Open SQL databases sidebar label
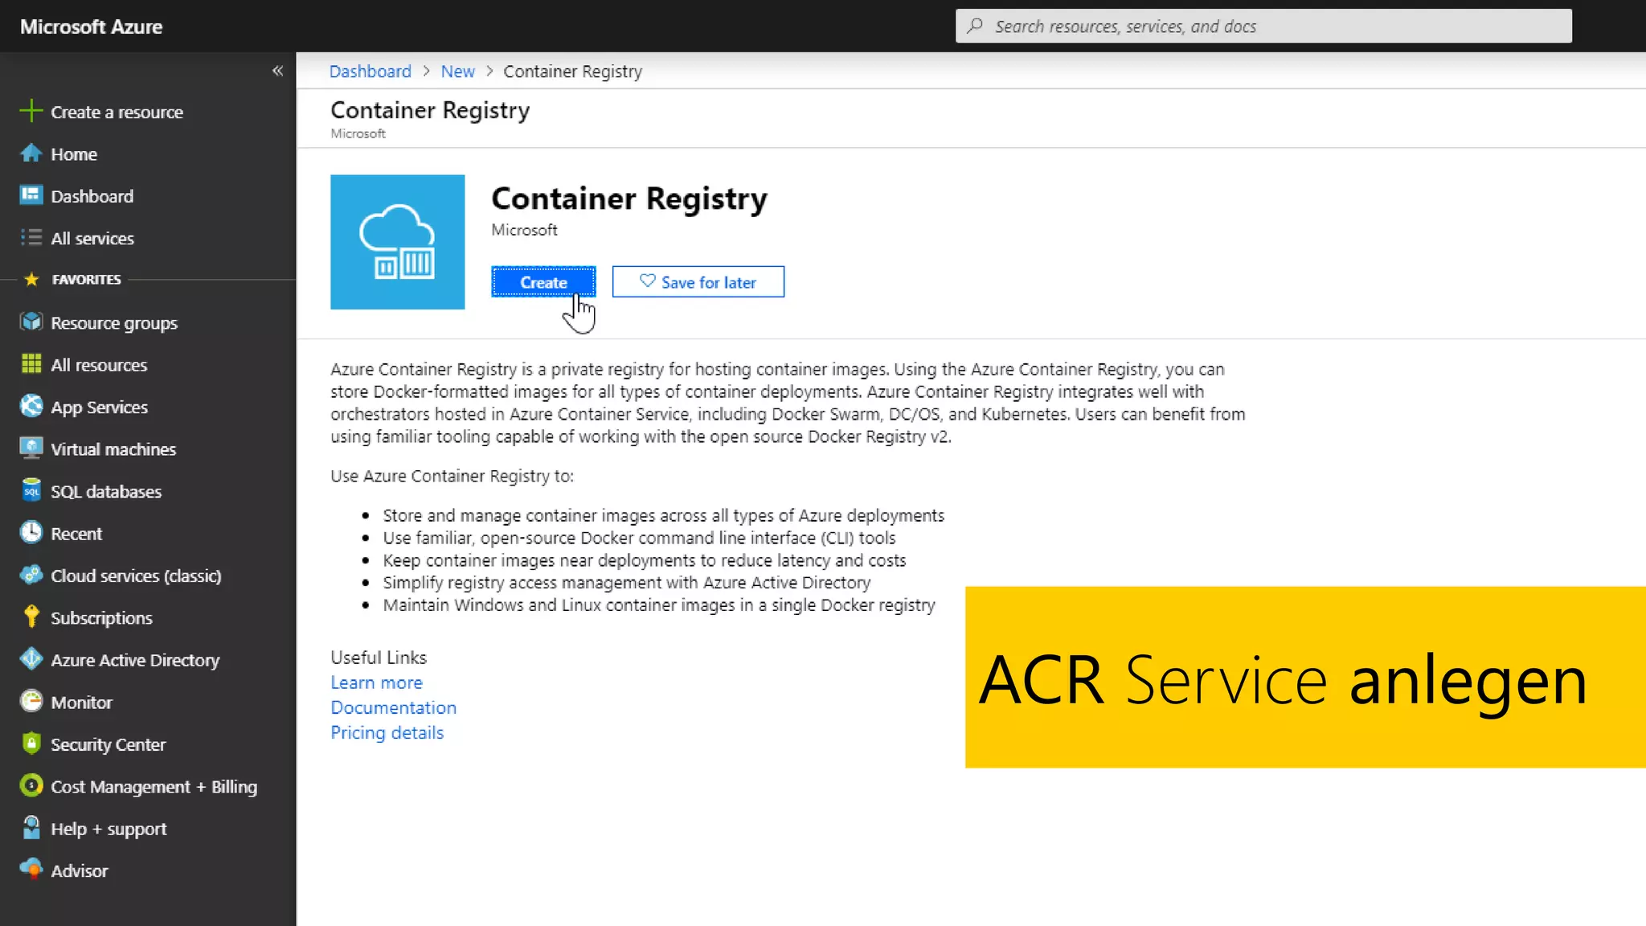 (106, 491)
